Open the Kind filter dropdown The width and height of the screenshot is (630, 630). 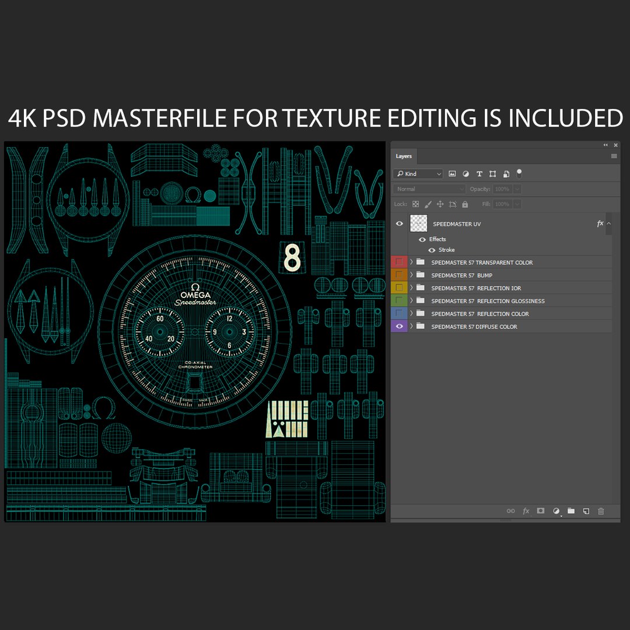point(418,174)
